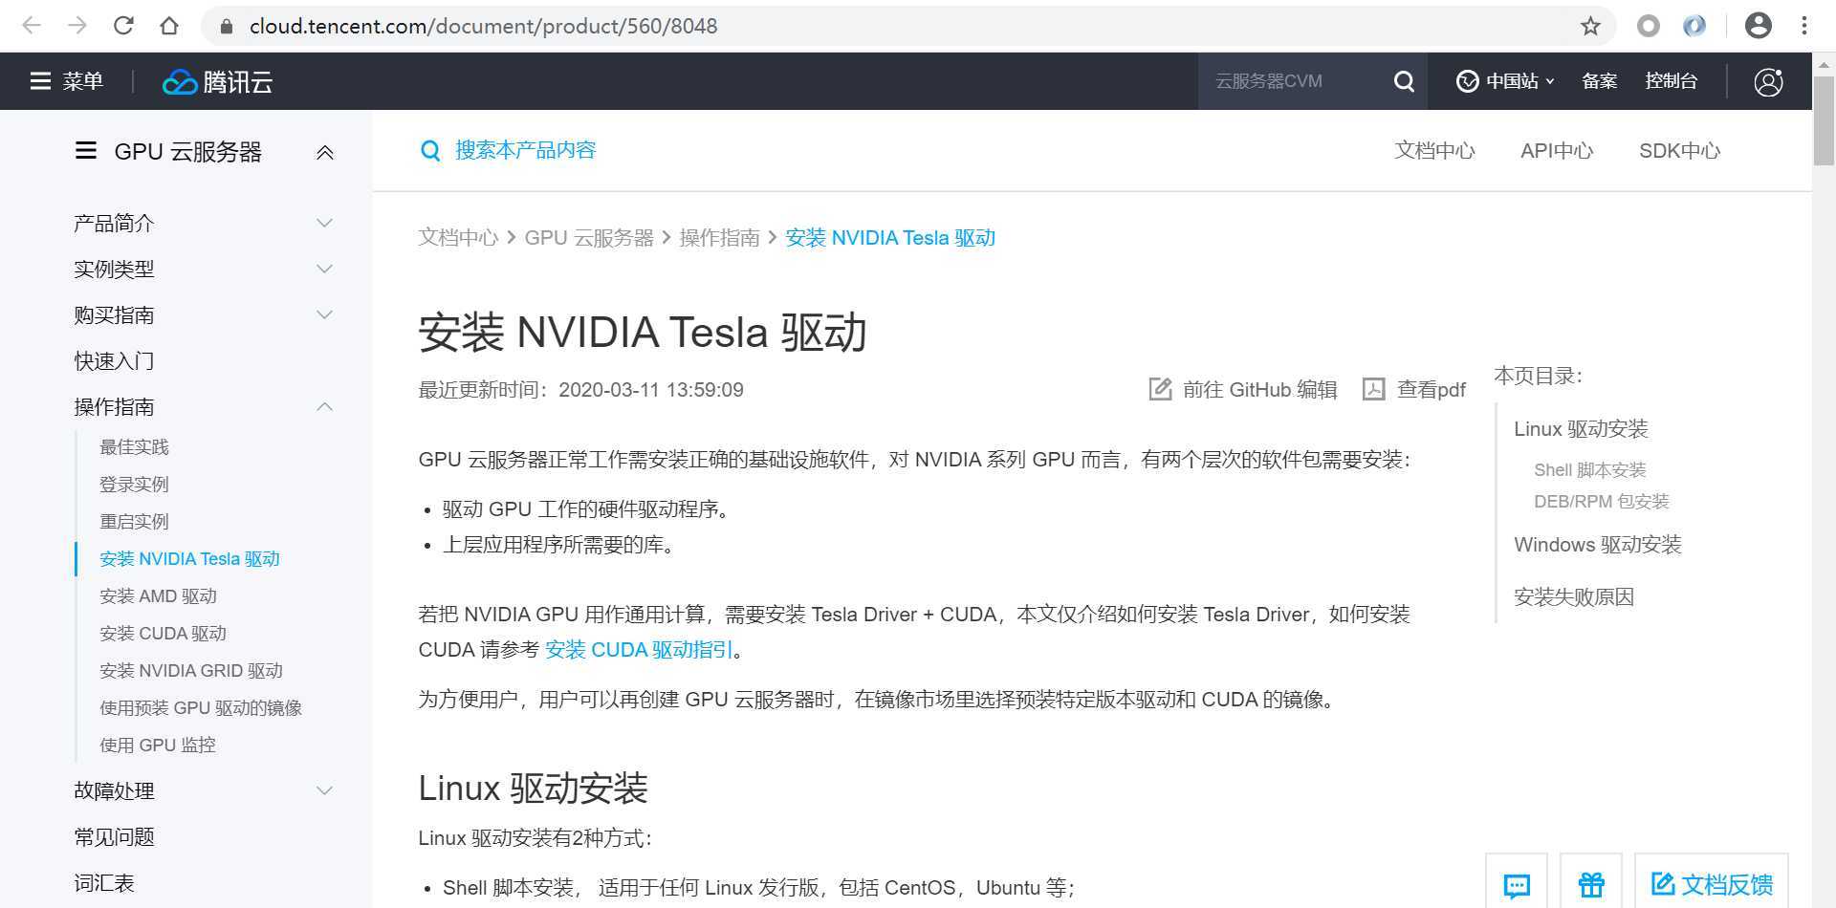1836x908 pixels.
Task: Switch to API中心 tab
Action: pyautogui.click(x=1557, y=150)
